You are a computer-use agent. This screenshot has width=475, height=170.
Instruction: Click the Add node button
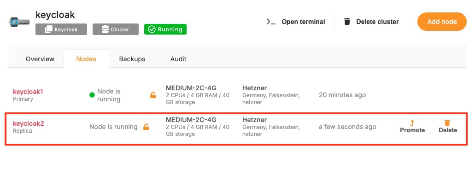tap(442, 22)
